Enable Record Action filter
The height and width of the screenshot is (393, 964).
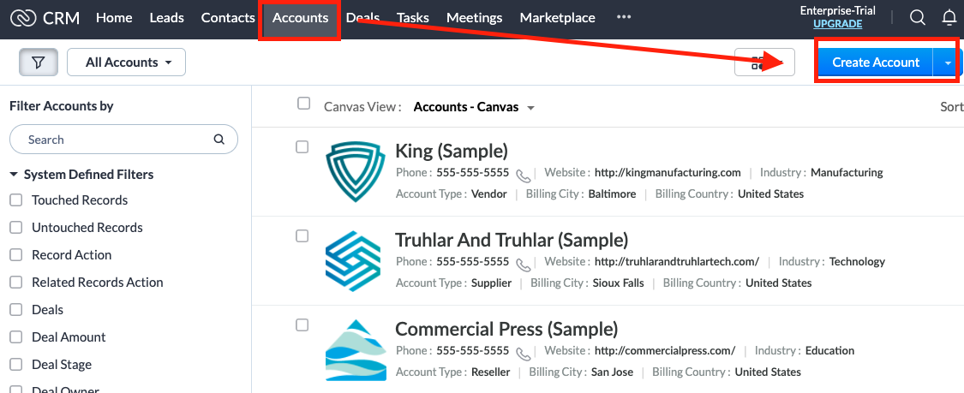pyautogui.click(x=16, y=255)
